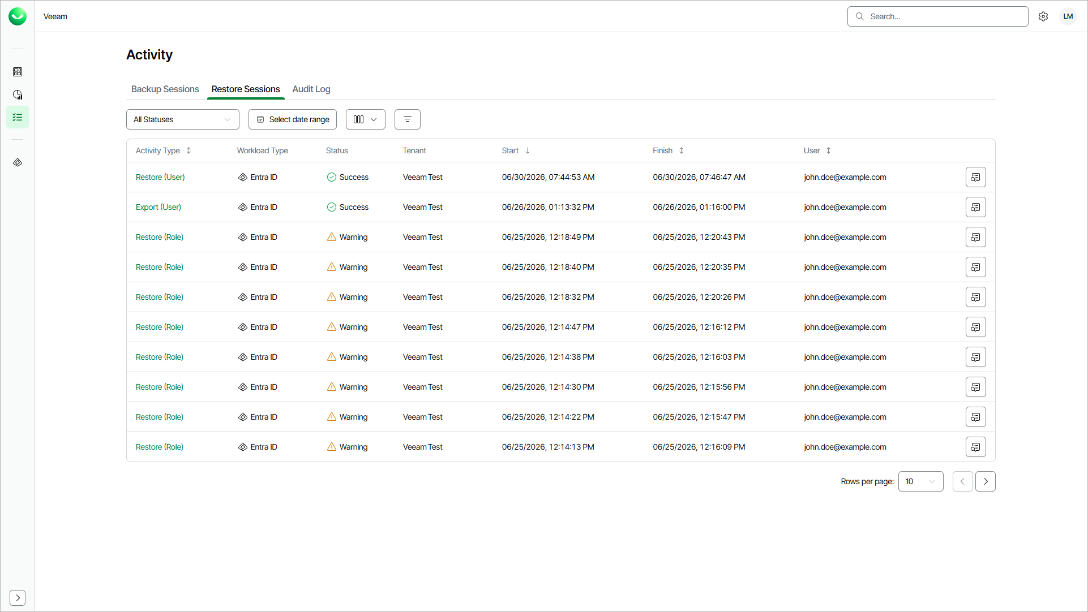Open Rows per page dropdown
Image resolution: width=1088 pixels, height=612 pixels.
pos(920,481)
